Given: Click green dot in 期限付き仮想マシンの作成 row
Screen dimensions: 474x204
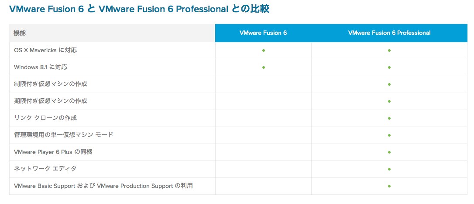Looking at the screenshot, I should tap(389, 101).
